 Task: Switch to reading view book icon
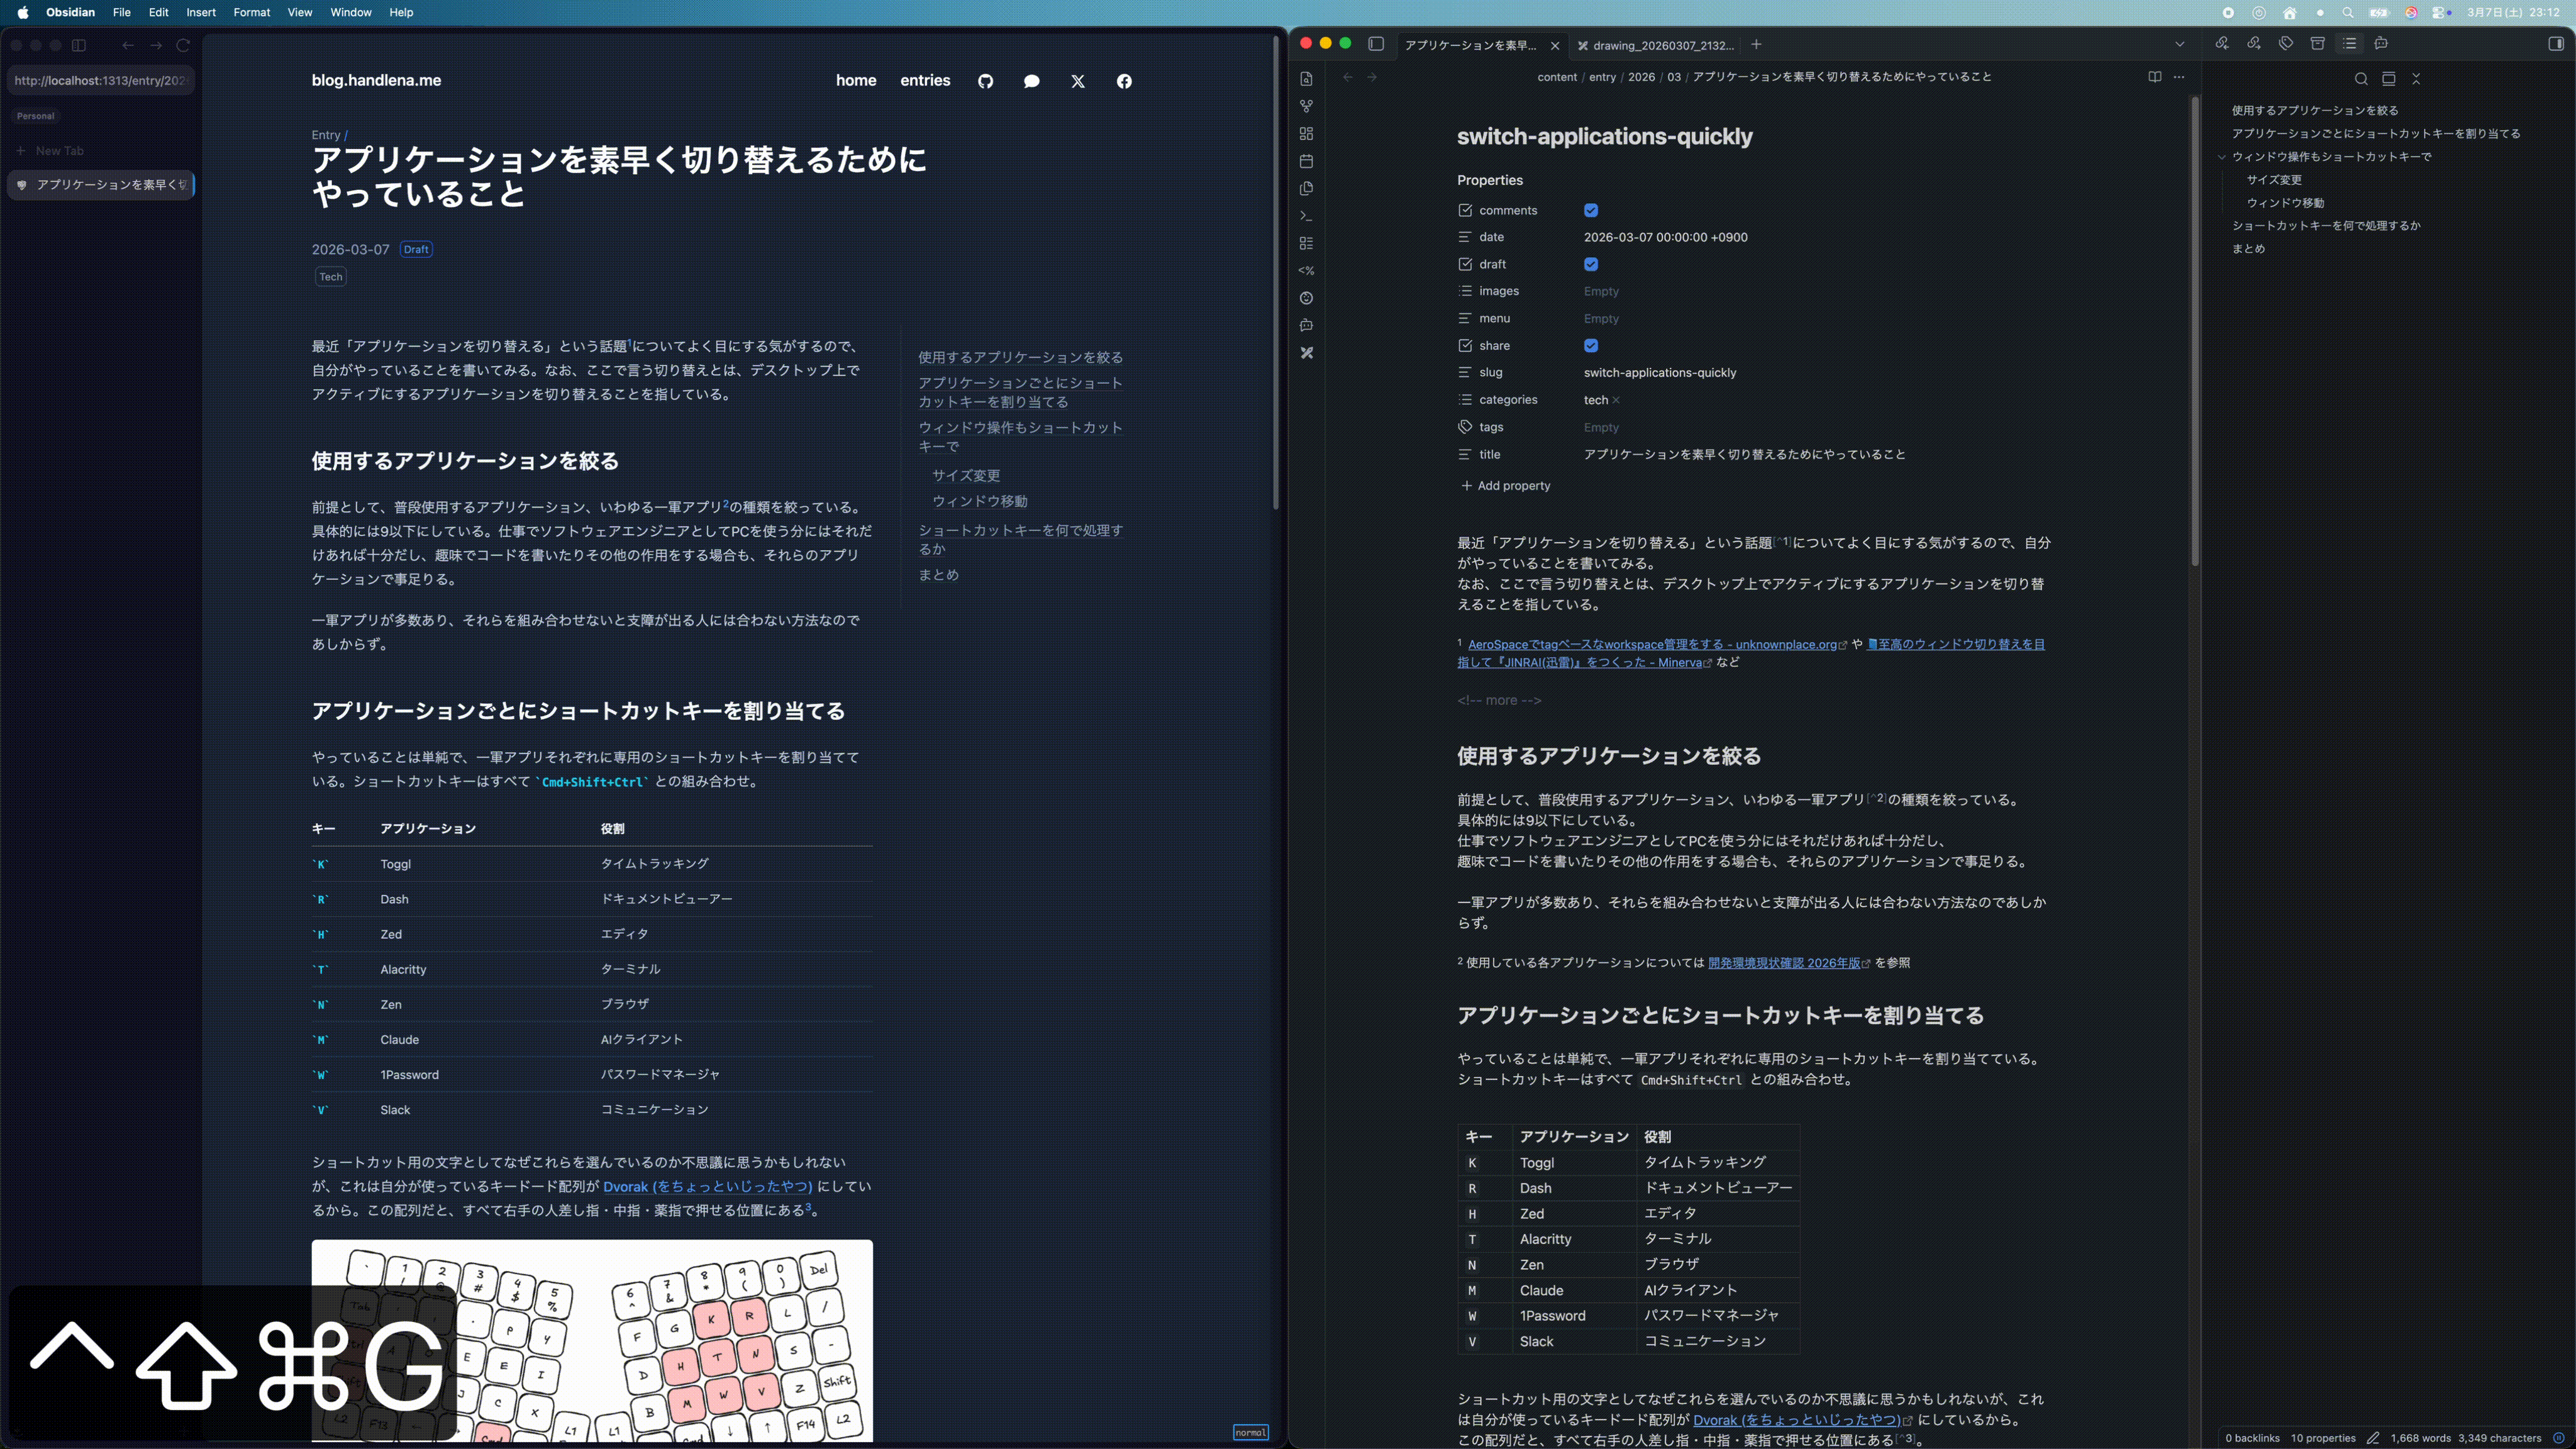[x=2154, y=77]
